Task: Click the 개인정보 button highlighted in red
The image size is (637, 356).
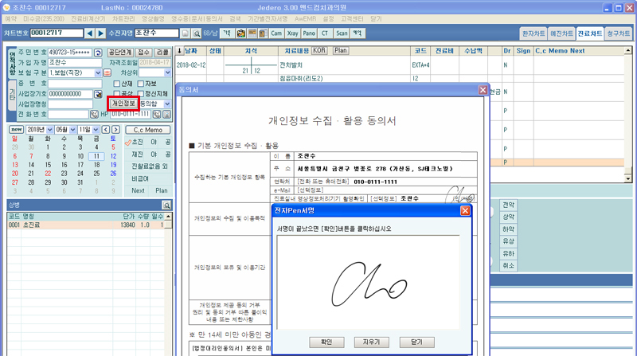Action: [123, 104]
